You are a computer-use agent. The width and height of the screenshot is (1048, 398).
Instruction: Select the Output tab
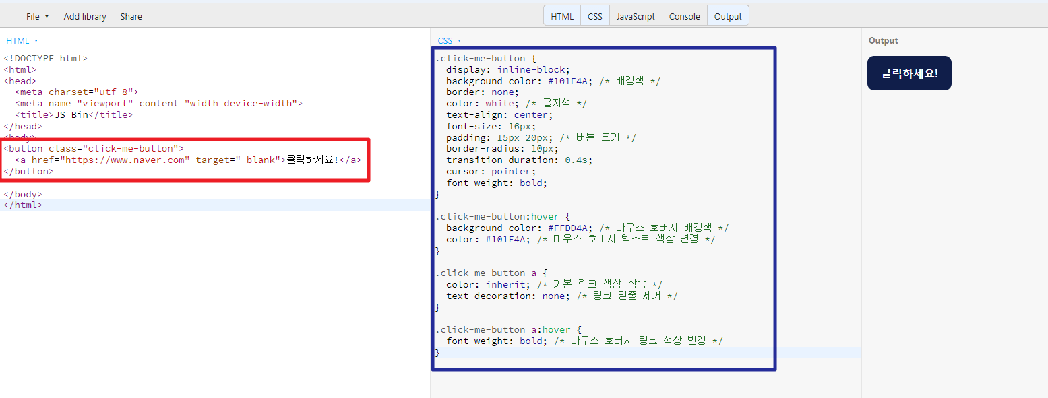click(728, 15)
